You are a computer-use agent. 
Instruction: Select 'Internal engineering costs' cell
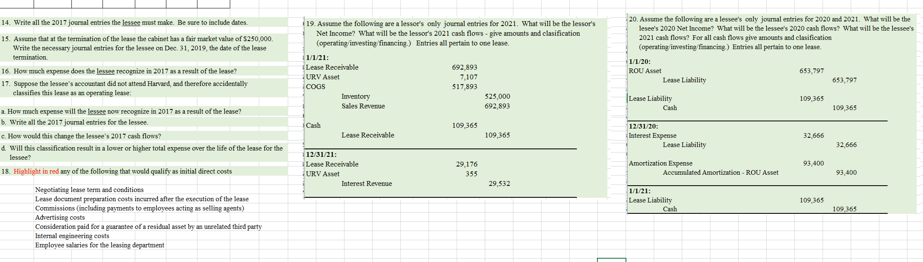pyautogui.click(x=72, y=236)
